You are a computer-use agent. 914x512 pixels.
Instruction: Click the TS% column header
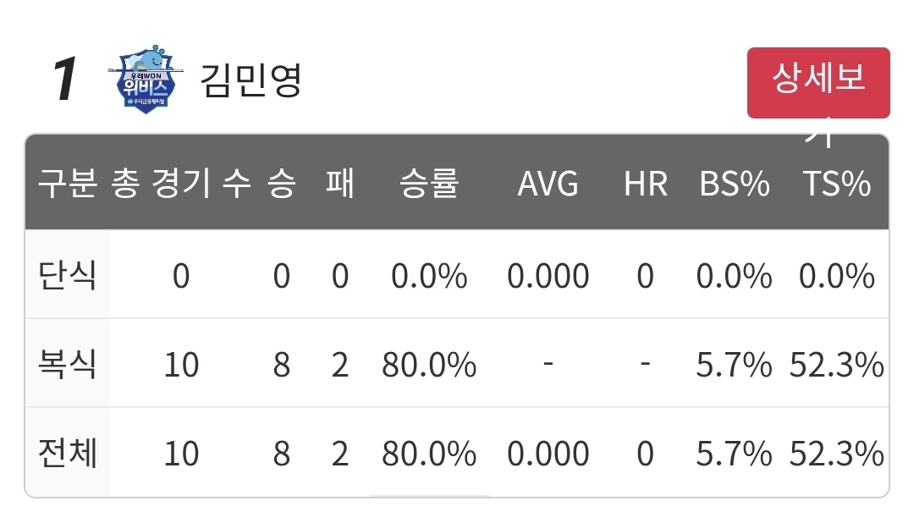[836, 184]
